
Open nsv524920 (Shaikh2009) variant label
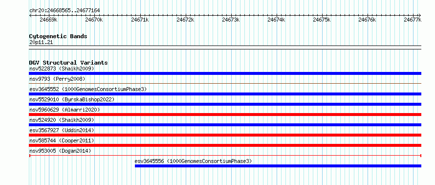pos(62,120)
